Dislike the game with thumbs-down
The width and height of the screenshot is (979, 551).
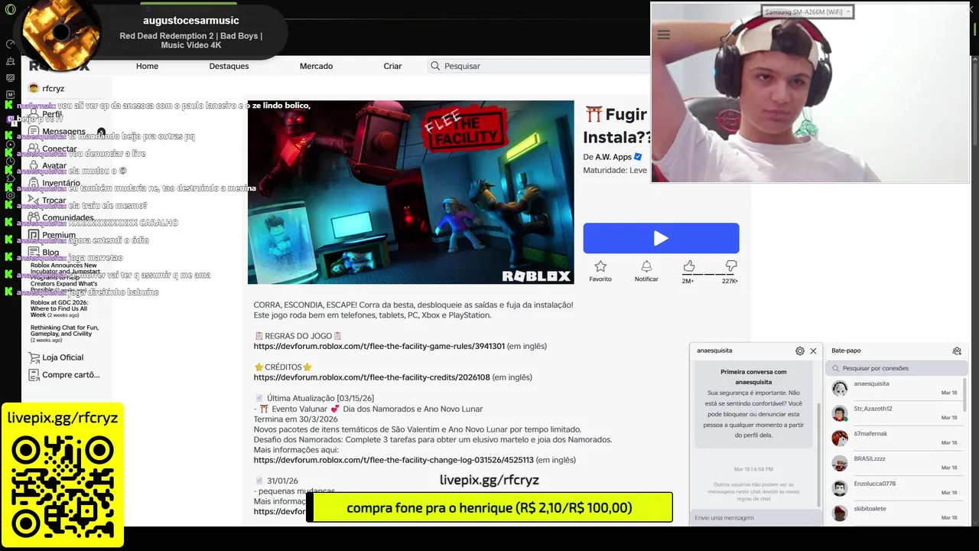[731, 266]
